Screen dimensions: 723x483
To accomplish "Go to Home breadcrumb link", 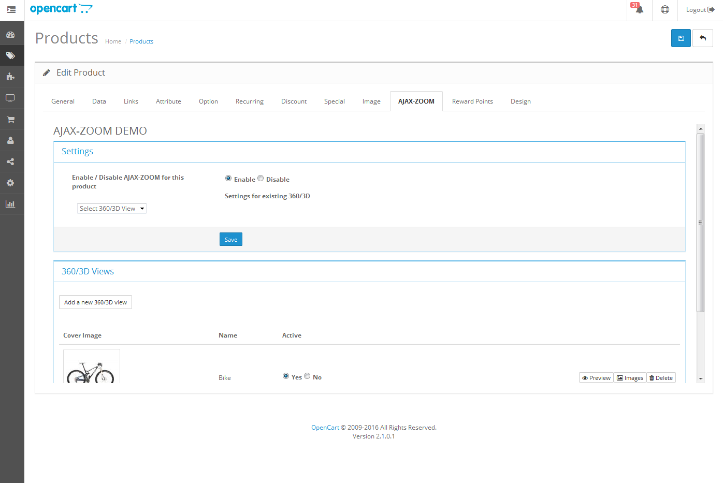I will click(113, 41).
